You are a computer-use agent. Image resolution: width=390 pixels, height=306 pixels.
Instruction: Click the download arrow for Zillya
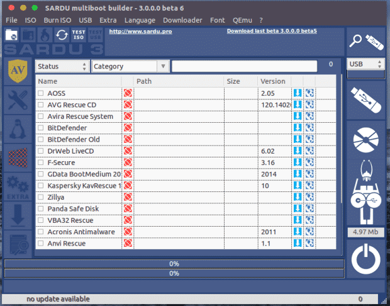(298, 197)
